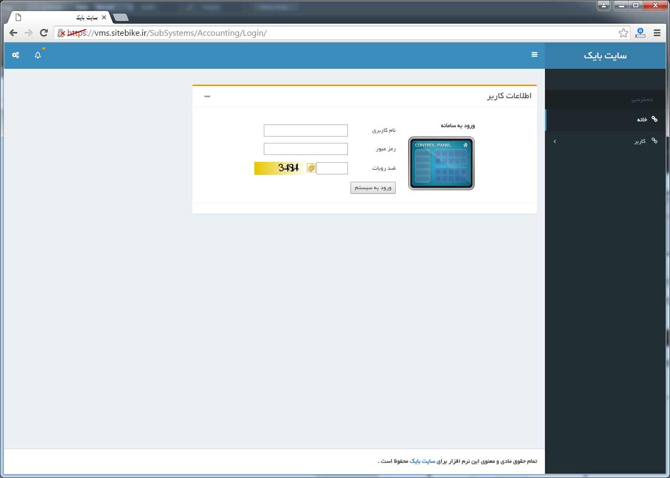The height and width of the screenshot is (478, 670).
Task: Click the ورود به سامانه heading
Action: point(458,126)
